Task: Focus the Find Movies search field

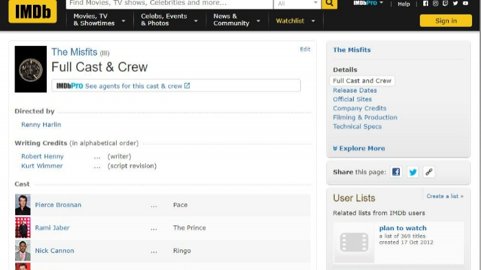Action: pos(169,3)
